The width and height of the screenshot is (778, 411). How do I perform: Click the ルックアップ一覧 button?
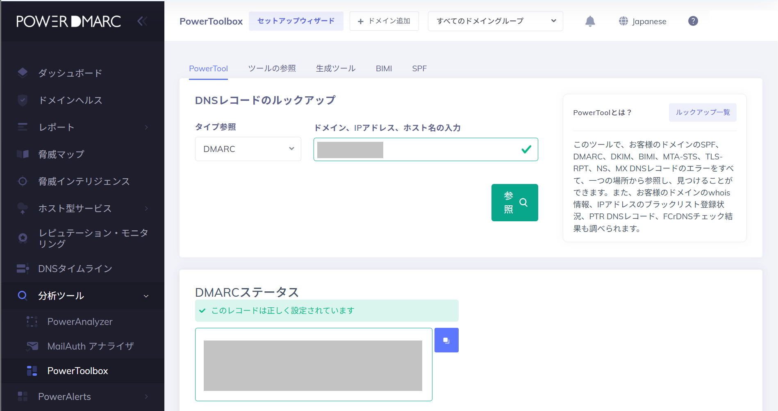pos(703,112)
